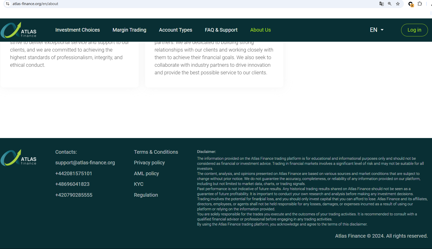Viewport: 432px width, 249px height.
Task: Open the browser extensions puzzle icon
Action: [x=420, y=4]
